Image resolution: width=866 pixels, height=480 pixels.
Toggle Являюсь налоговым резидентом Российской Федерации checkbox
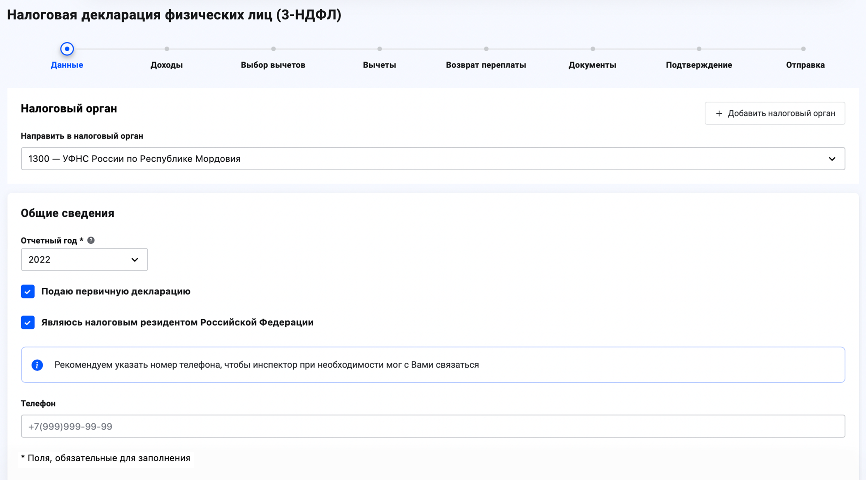pos(28,322)
